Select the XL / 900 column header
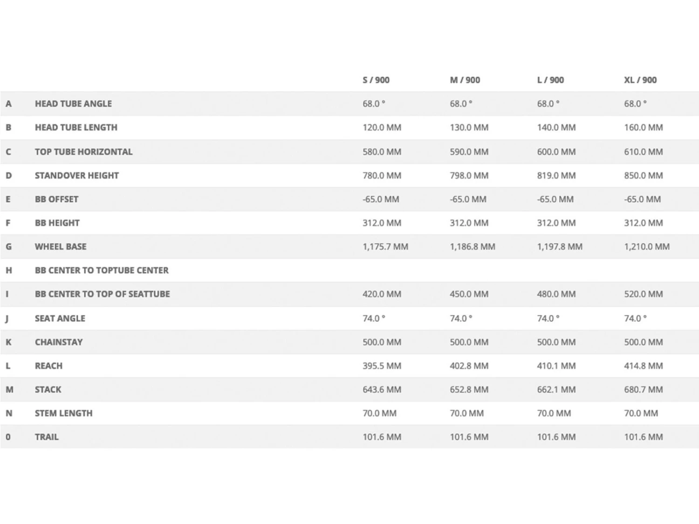The image size is (699, 524). pyautogui.click(x=640, y=80)
